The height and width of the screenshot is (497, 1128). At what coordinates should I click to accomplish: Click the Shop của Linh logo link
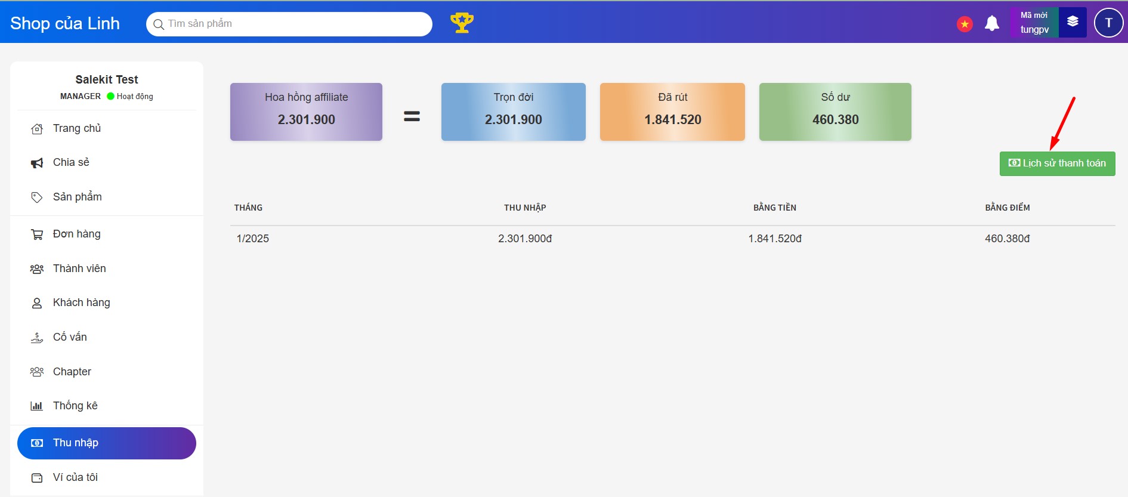pyautogui.click(x=65, y=23)
